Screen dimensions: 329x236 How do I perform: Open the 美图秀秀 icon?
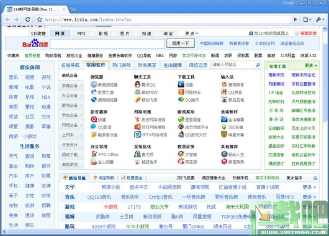click(x=224, y=161)
